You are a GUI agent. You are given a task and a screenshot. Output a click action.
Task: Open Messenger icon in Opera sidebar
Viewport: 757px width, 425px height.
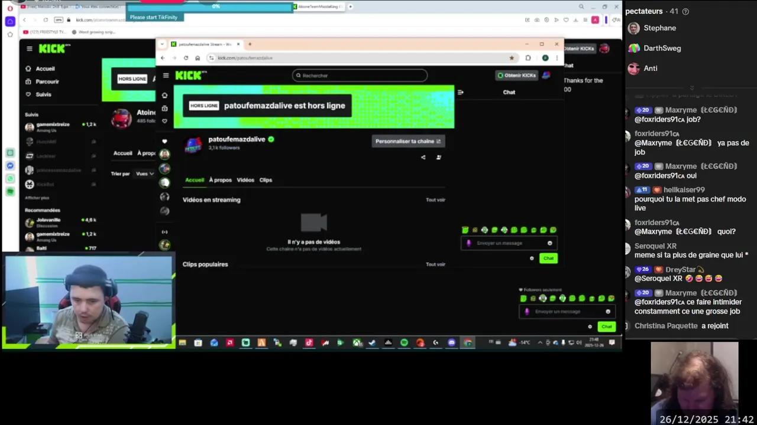click(10, 166)
